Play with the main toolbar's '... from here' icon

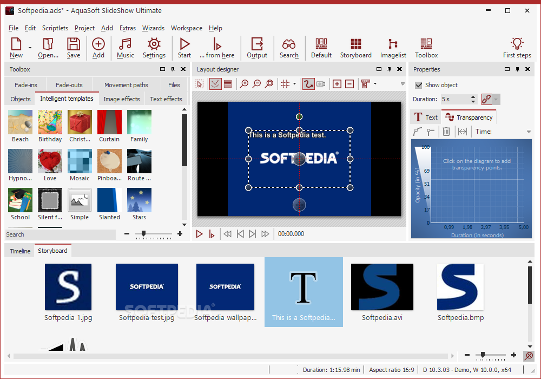[217, 44]
